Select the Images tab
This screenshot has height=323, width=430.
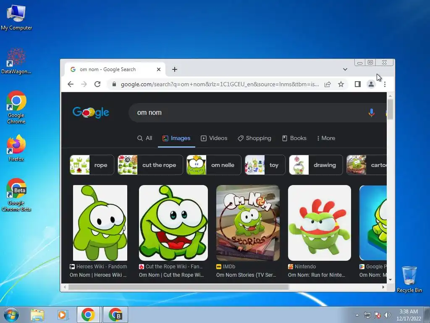click(x=176, y=138)
